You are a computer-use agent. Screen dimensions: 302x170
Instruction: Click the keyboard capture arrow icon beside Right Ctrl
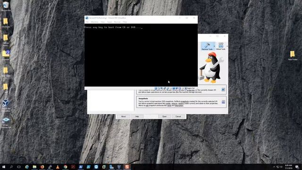tap(185, 88)
